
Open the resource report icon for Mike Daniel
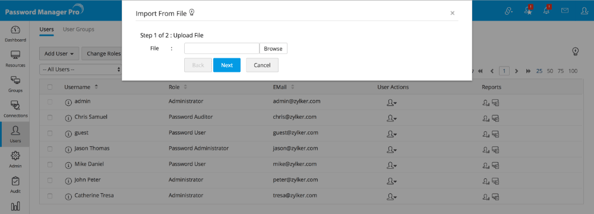pos(495,165)
